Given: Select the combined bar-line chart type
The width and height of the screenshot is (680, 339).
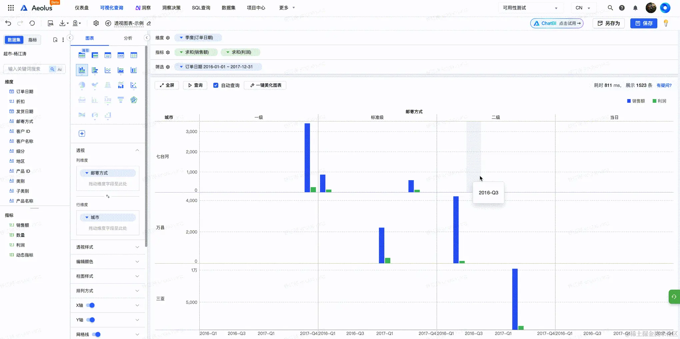Looking at the screenshot, I should (x=121, y=85).
